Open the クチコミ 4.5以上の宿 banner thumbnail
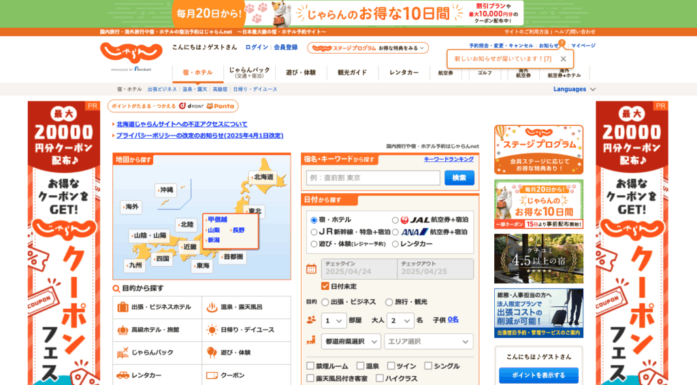 pos(538,258)
